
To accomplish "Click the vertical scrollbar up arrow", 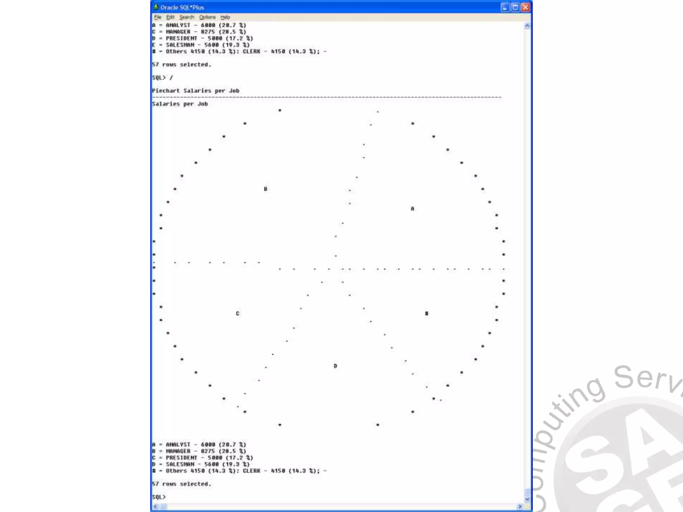I will 527,26.
